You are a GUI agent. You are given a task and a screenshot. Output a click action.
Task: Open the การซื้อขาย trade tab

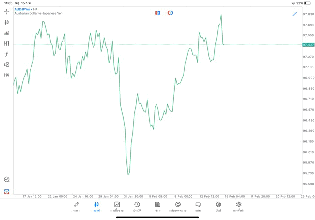click(x=117, y=207)
